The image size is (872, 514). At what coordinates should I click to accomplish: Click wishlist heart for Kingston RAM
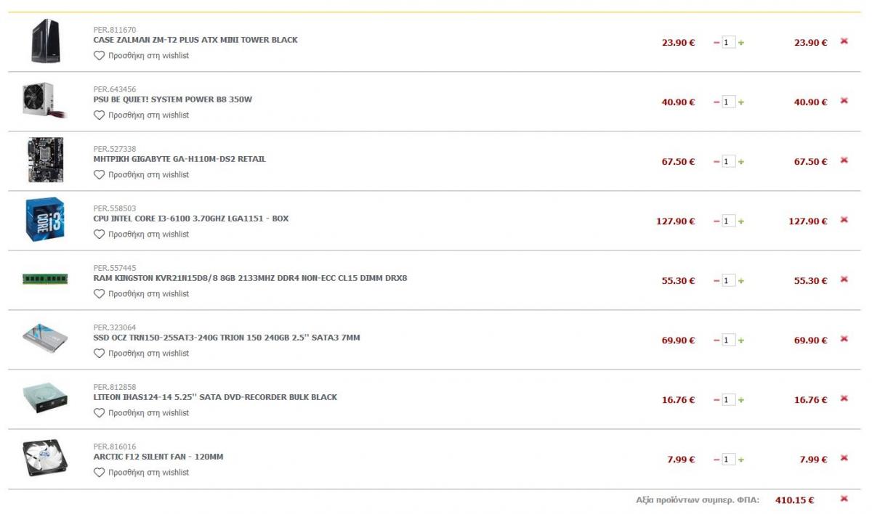click(100, 294)
